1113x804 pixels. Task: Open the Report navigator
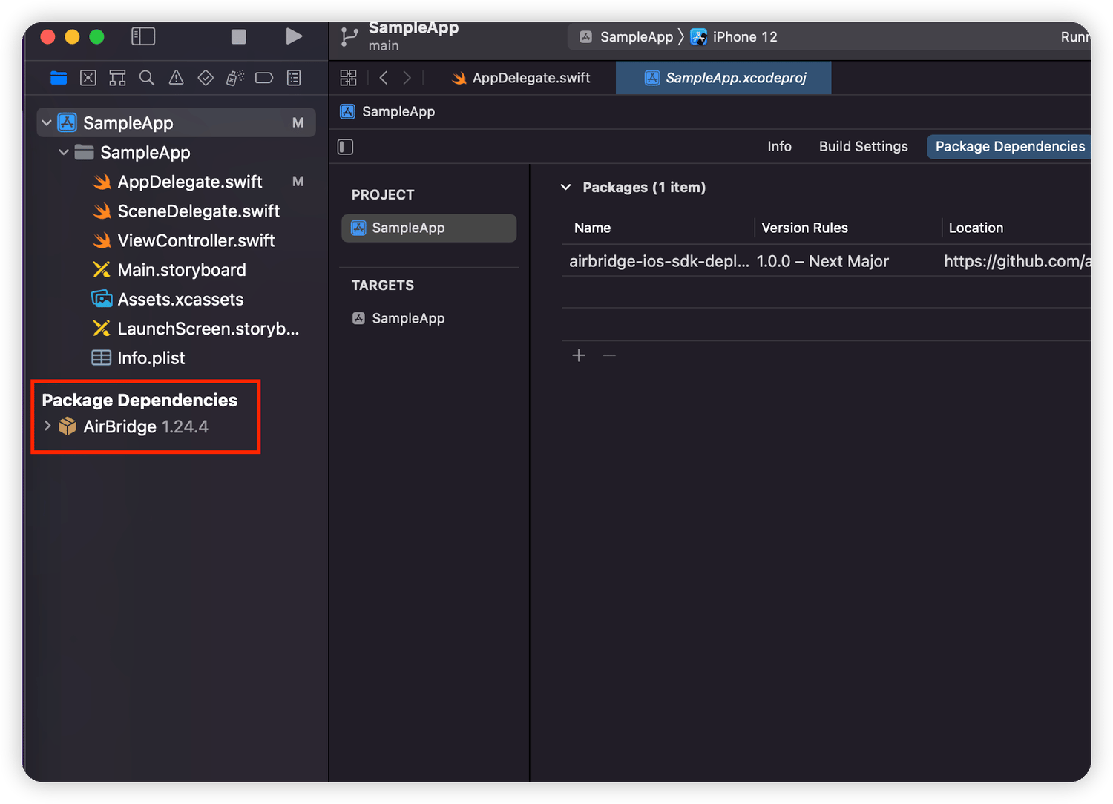pyautogui.click(x=294, y=78)
